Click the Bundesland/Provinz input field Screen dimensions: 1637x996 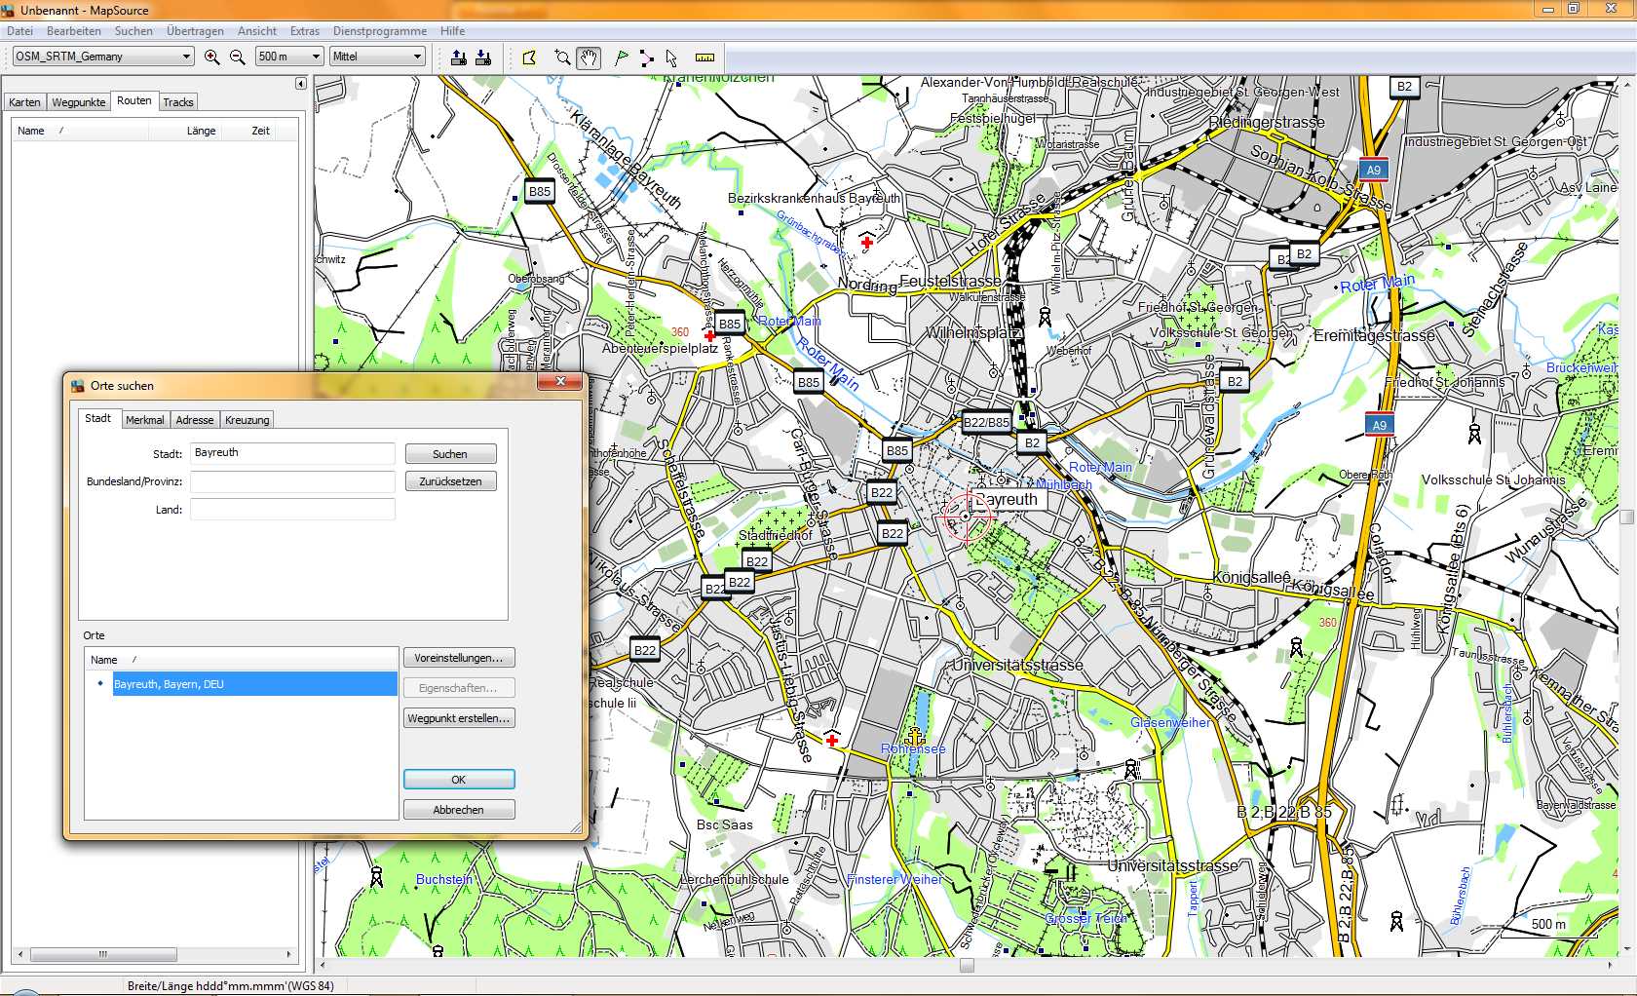tap(292, 481)
